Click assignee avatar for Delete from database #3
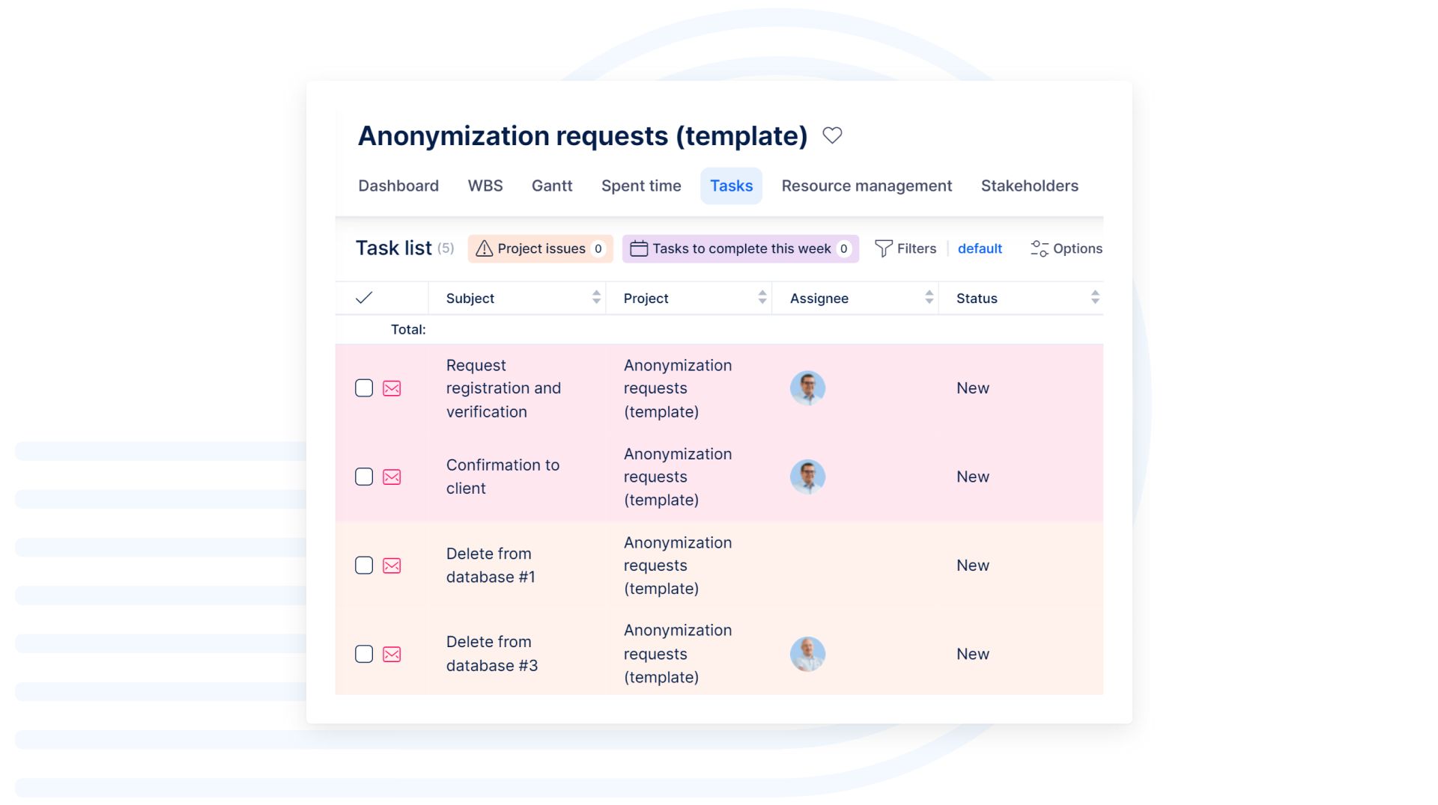 [807, 655]
